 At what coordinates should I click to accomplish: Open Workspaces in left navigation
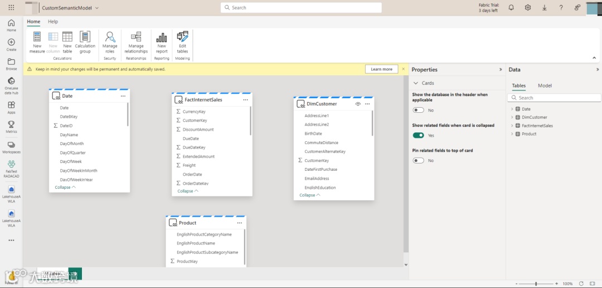click(11, 148)
